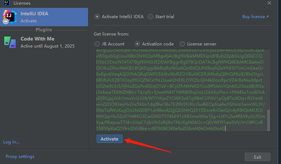Click the 'Get license from:' label
281x164 pixels.
point(111,34)
